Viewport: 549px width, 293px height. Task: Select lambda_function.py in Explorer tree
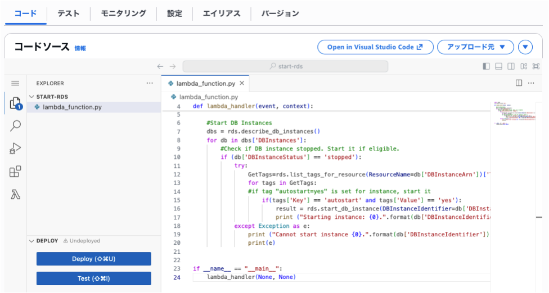pos(94,107)
